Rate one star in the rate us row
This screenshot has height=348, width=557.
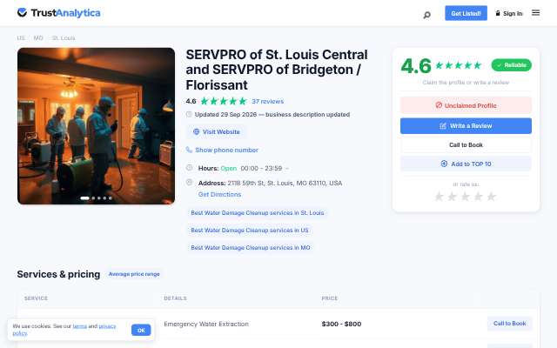coord(439,197)
